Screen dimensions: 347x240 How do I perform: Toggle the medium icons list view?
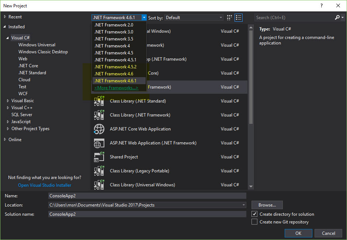[238, 17]
